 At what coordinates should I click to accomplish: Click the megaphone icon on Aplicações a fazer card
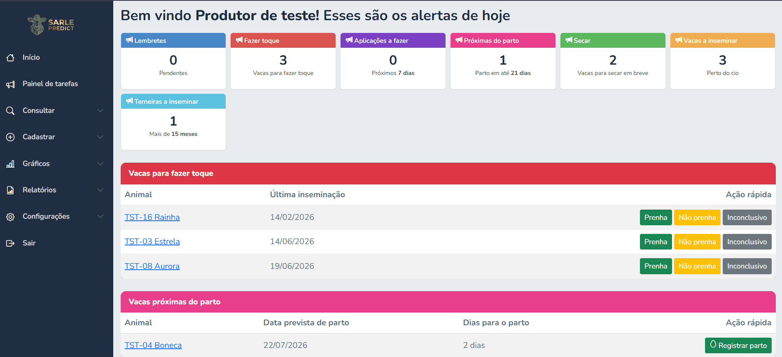[x=349, y=40]
